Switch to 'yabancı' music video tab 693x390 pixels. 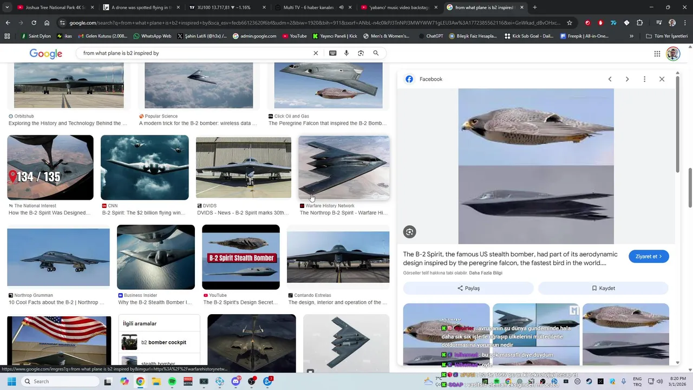click(400, 8)
